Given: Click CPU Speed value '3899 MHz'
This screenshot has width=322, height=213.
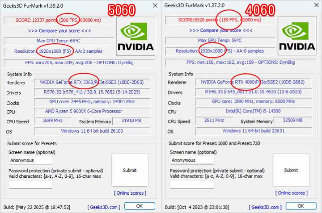Looking at the screenshot, I should (x=53, y=121).
